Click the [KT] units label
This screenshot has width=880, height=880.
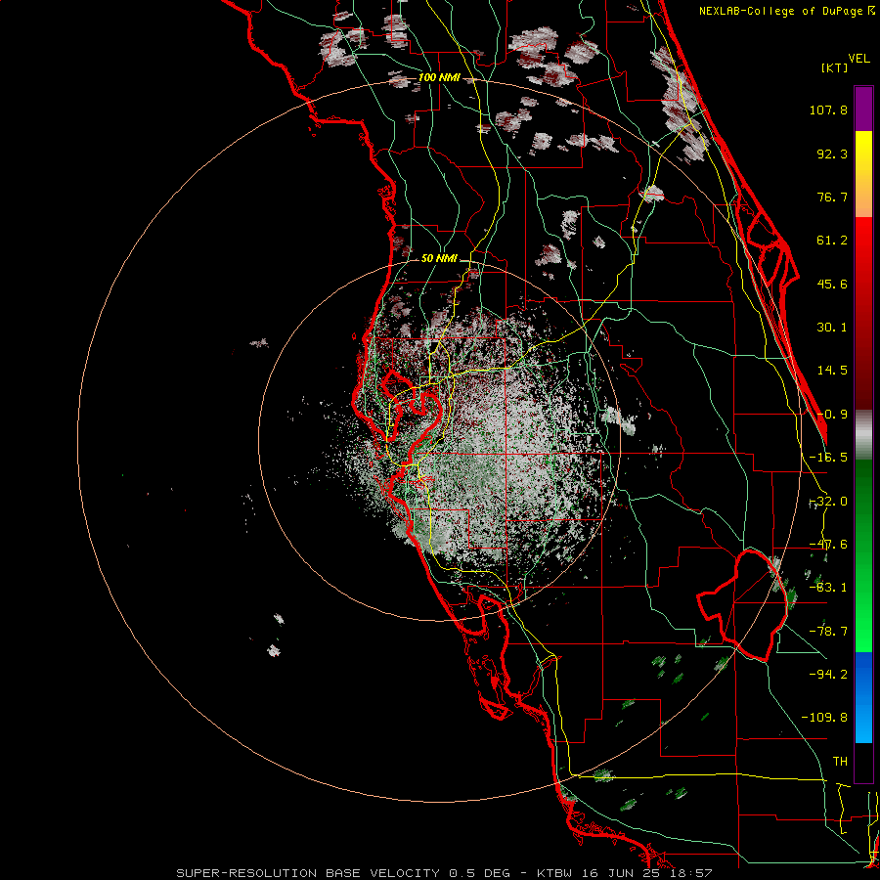(x=835, y=67)
